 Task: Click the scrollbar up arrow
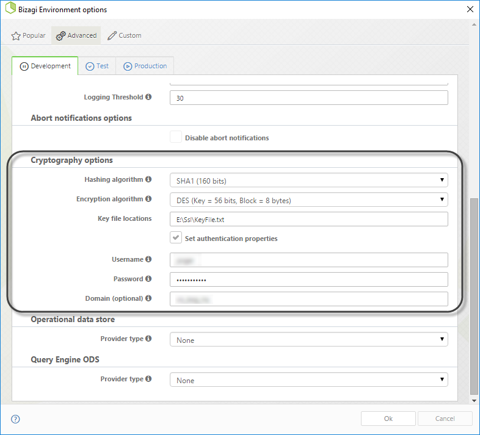(474, 24)
